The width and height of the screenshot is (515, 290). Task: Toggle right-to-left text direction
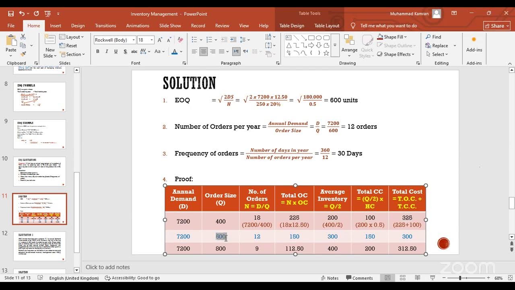[245, 52]
